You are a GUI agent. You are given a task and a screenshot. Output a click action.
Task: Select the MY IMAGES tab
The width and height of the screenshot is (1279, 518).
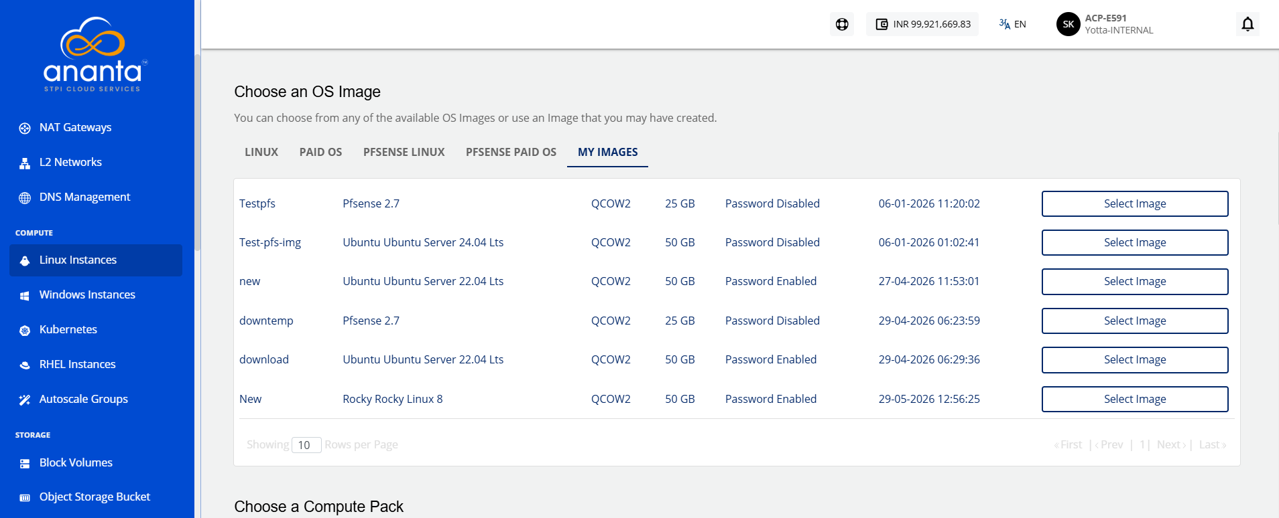(x=607, y=152)
